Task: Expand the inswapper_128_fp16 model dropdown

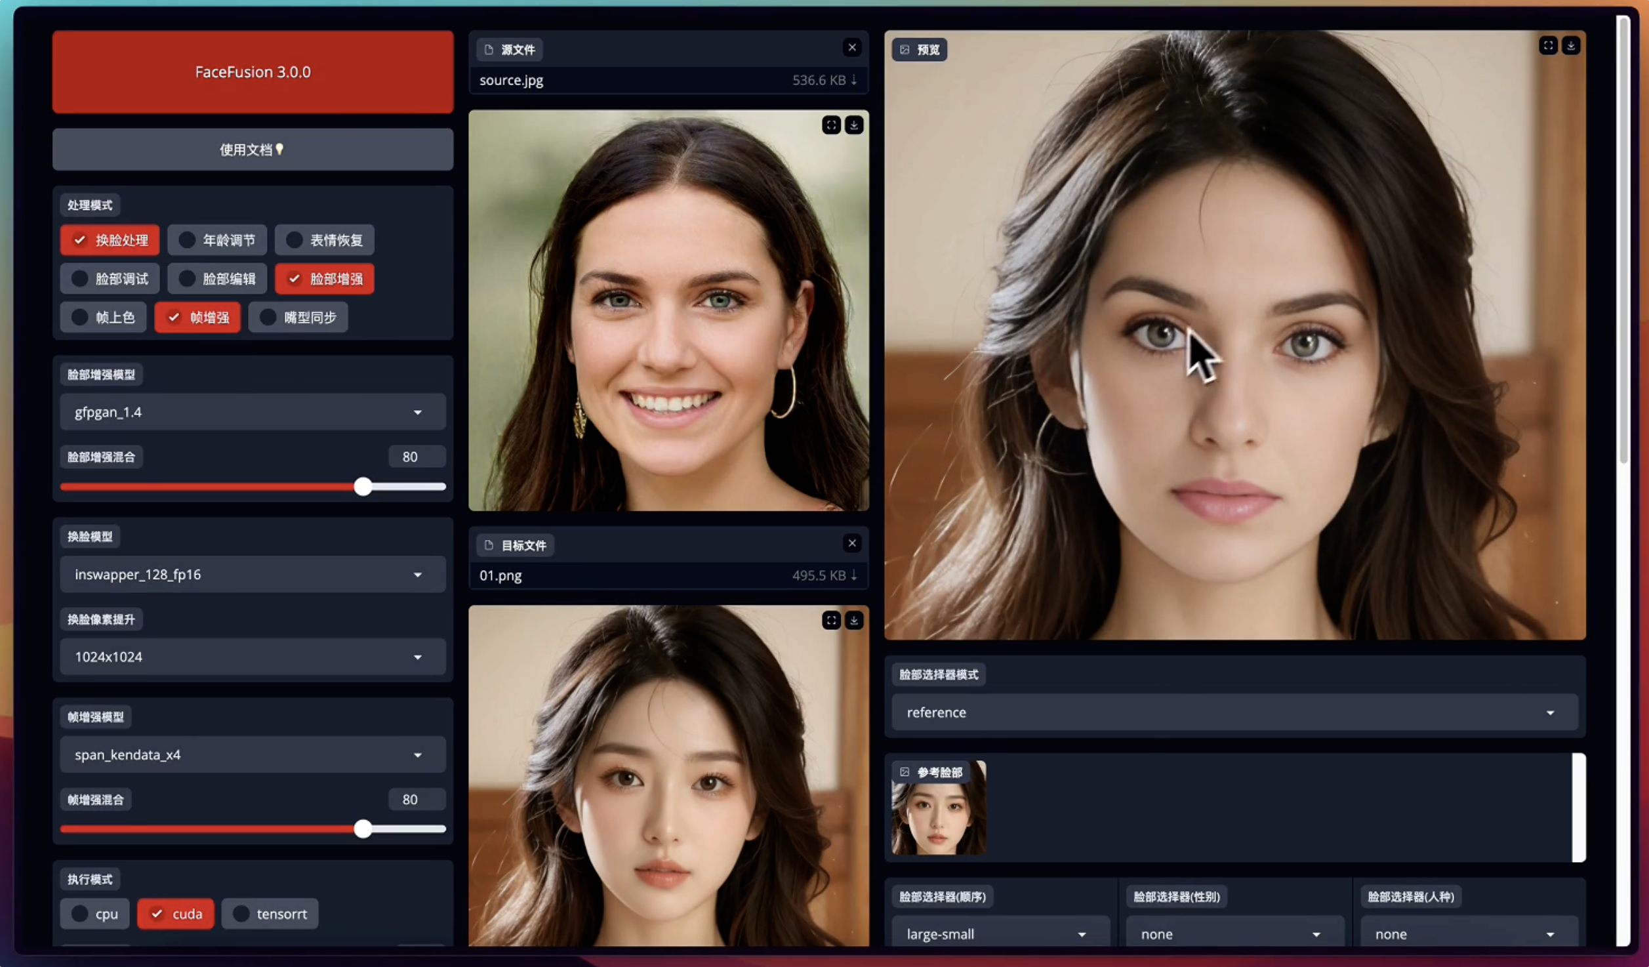Action: point(253,575)
